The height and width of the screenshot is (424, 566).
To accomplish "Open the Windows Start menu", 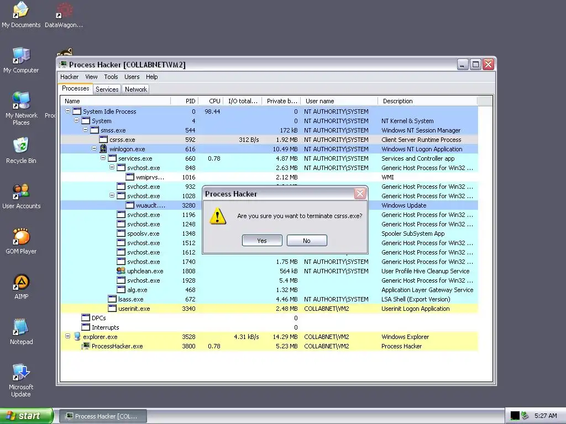I will tap(26, 416).
